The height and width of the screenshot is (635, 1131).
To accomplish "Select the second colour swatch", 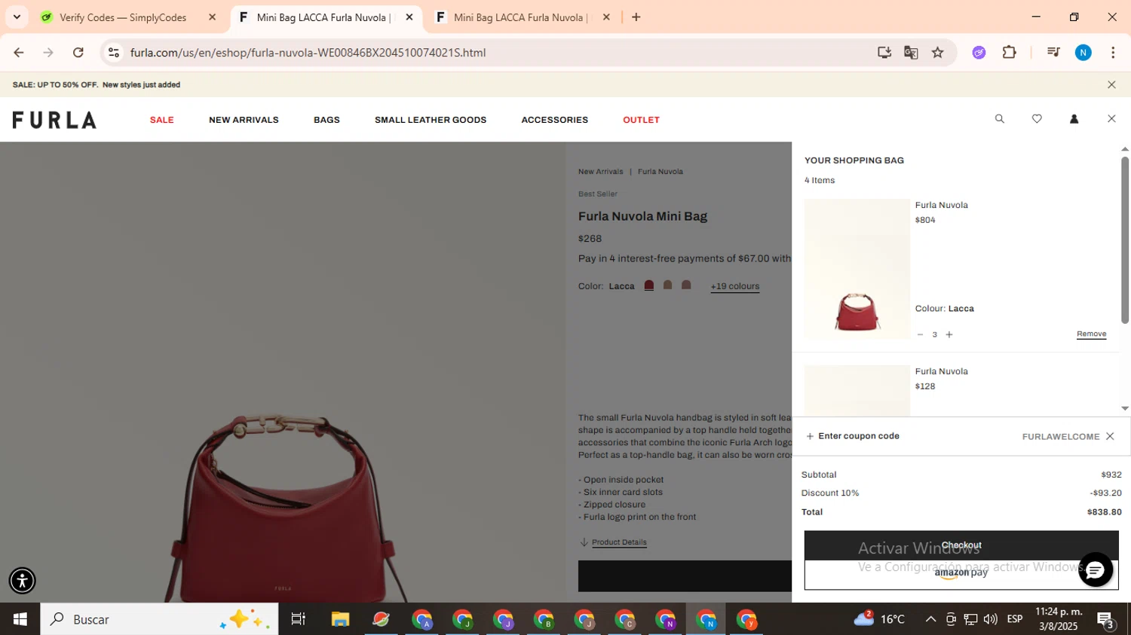I will click(667, 285).
